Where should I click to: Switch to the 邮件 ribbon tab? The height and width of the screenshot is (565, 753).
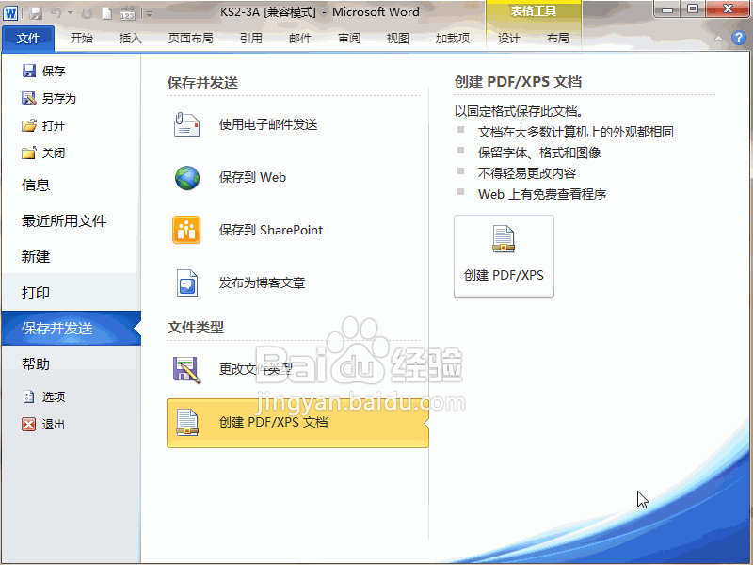300,38
